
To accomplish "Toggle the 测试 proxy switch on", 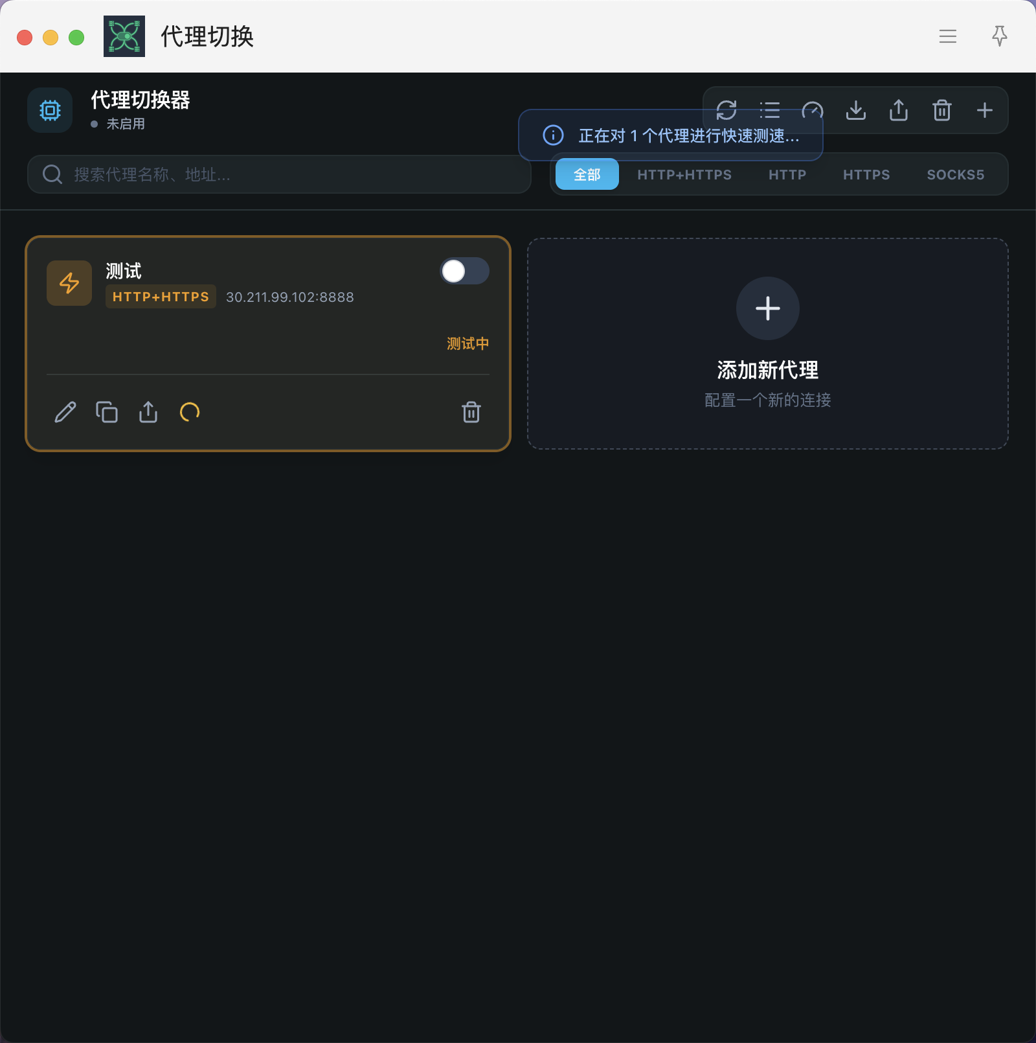I will pos(464,271).
